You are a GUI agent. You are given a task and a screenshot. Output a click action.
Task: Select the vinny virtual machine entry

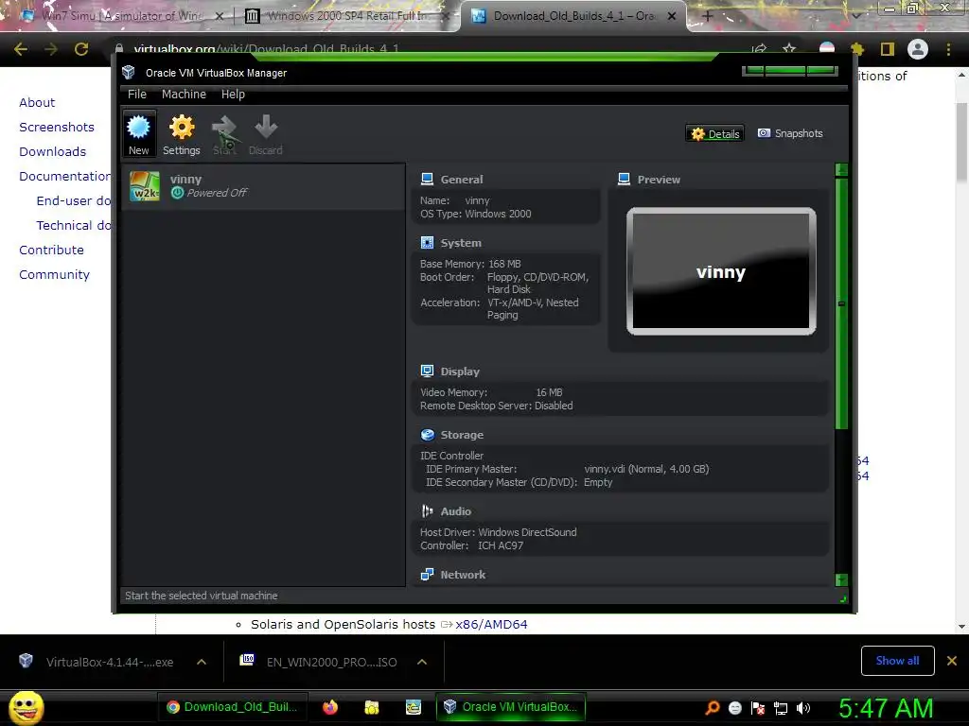coord(263,186)
